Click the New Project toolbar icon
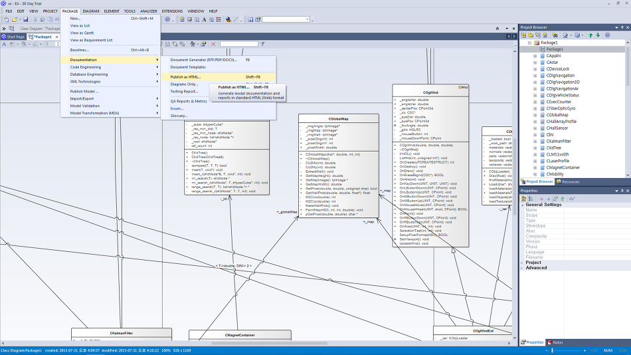The image size is (631, 355). coord(7,19)
